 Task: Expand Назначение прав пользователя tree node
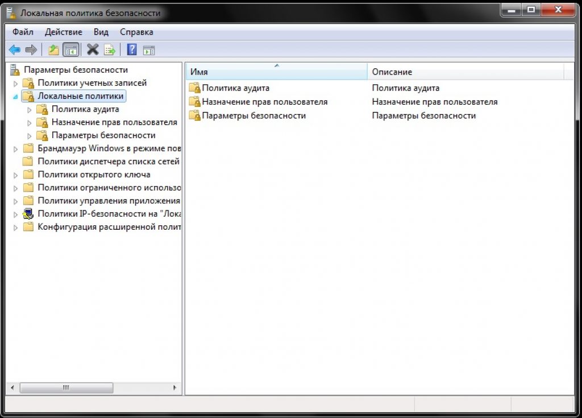(x=30, y=123)
